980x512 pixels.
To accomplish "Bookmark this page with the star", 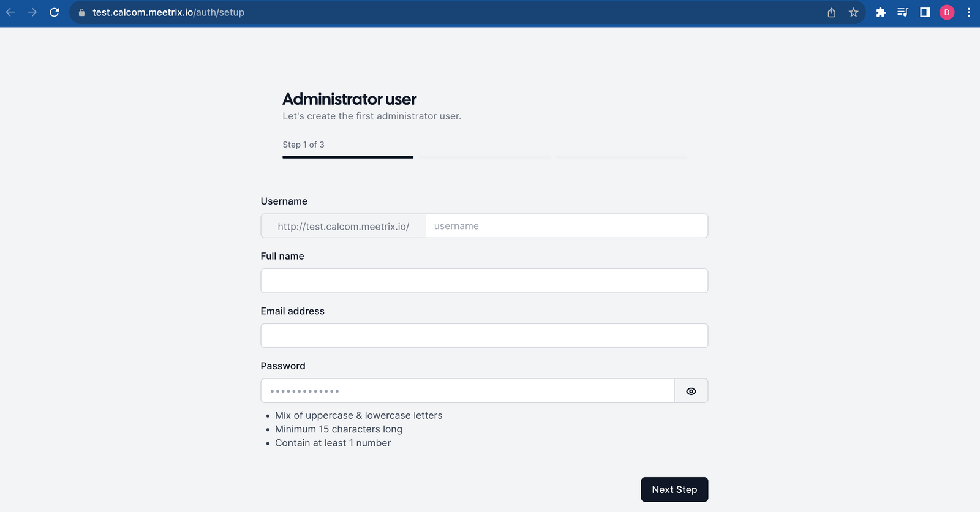I will 853,12.
